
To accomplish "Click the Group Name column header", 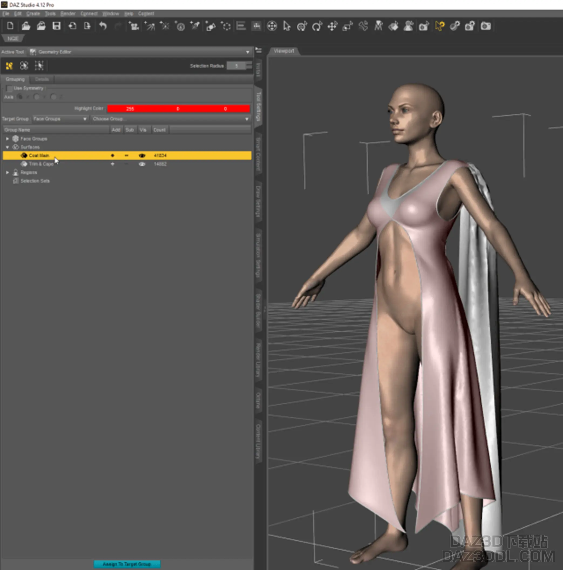I will 56,130.
